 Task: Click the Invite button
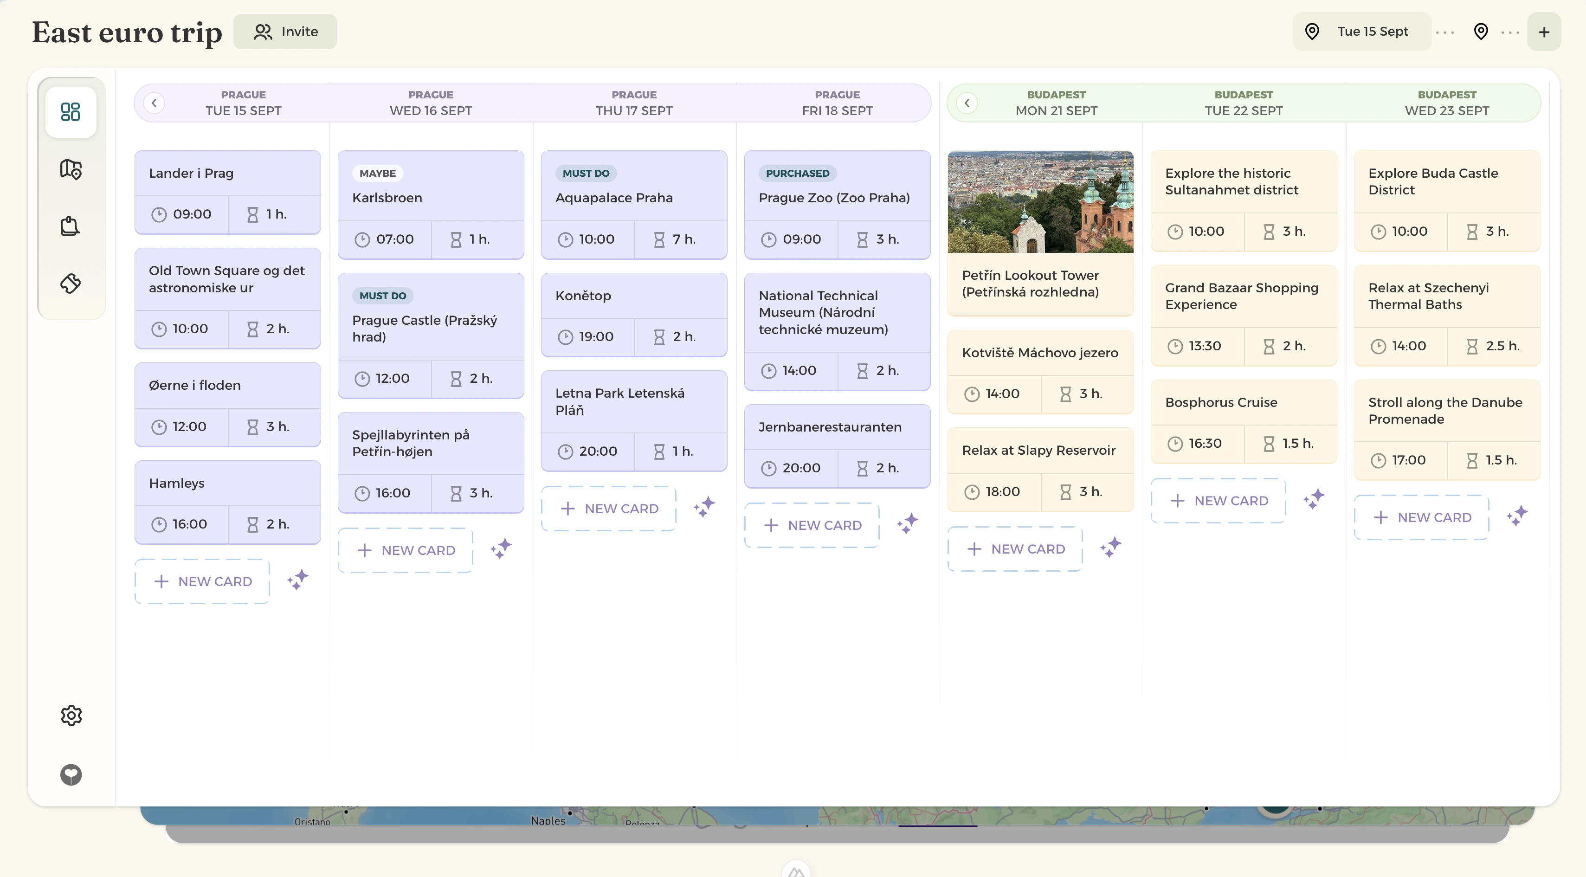285,32
